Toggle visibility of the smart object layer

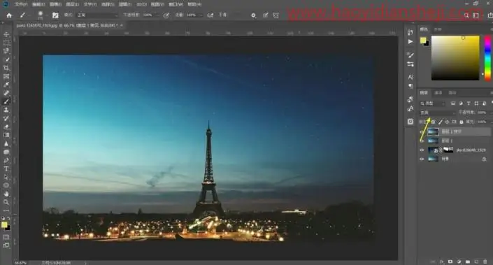coord(422,150)
